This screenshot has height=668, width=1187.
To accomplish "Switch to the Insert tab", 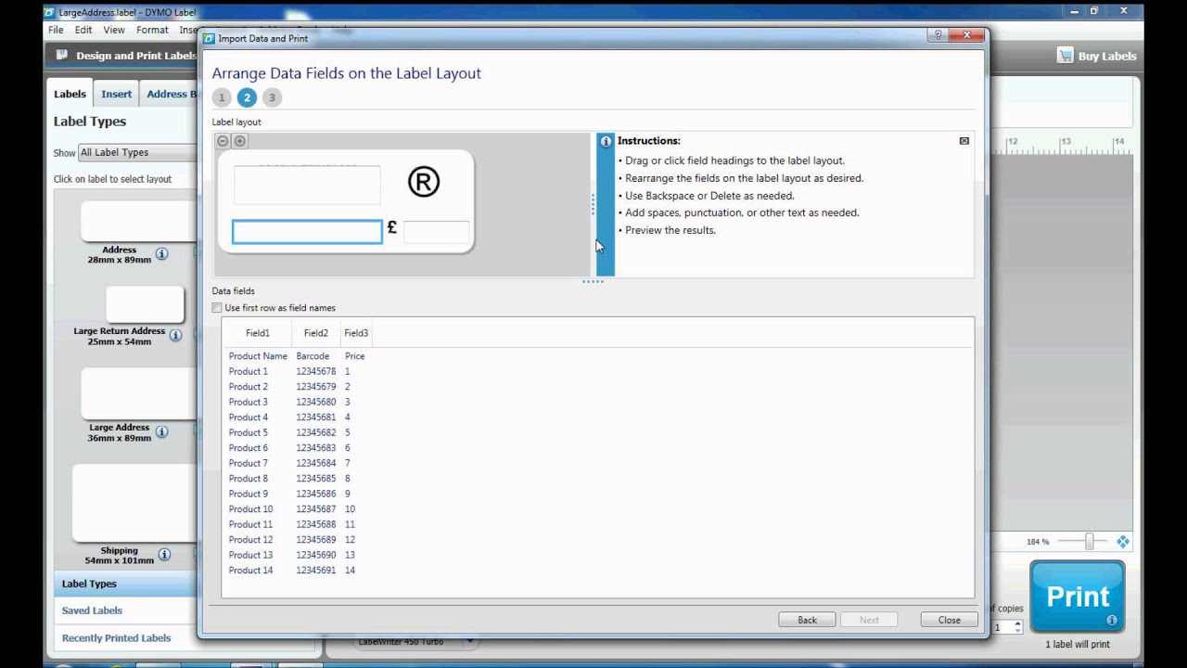I will click(x=117, y=94).
